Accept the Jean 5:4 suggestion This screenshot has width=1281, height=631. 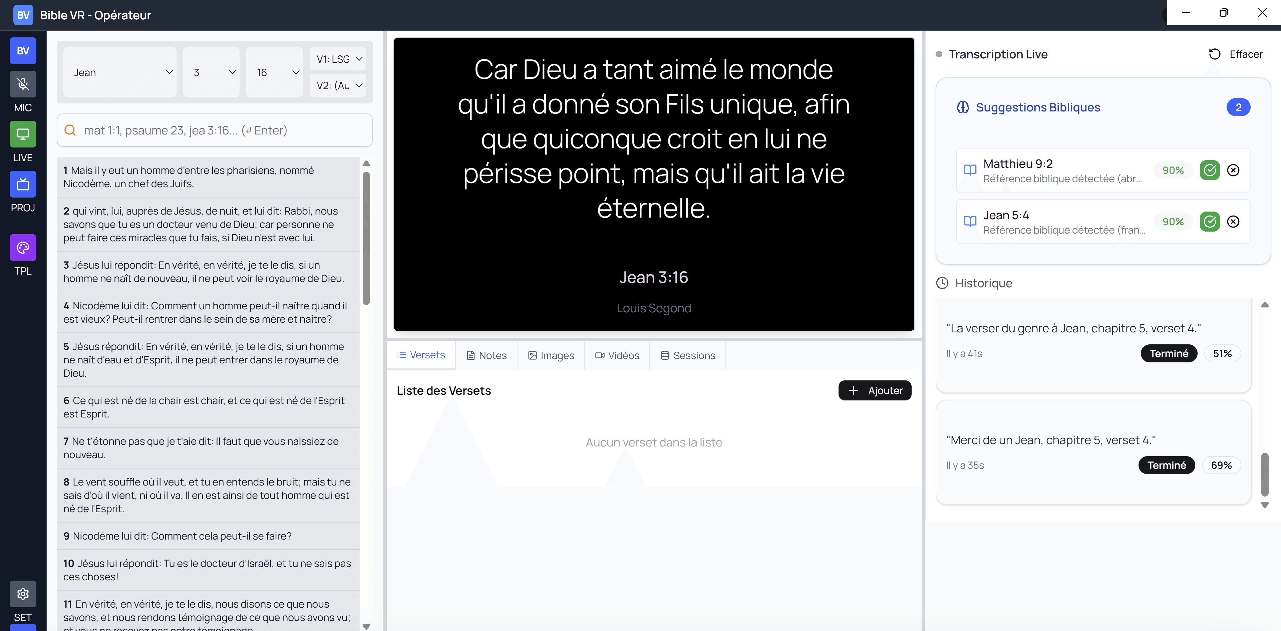(x=1209, y=222)
